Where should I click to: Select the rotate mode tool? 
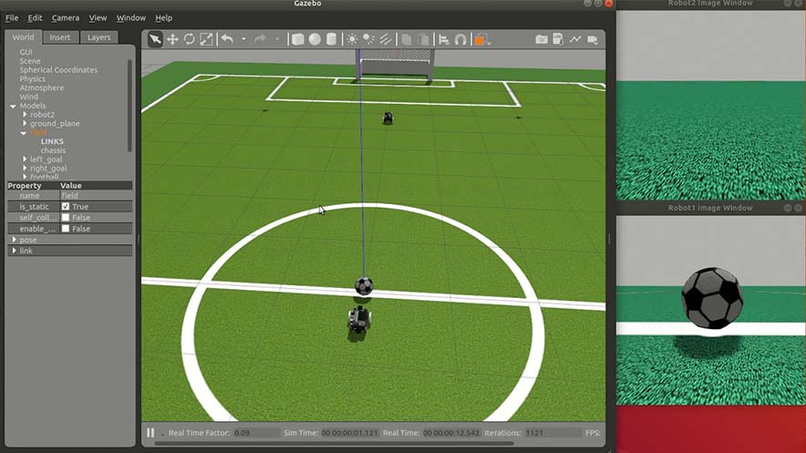189,39
